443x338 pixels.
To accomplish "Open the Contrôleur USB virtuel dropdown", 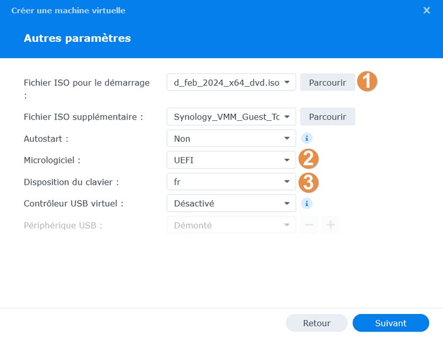I will pyautogui.click(x=231, y=204).
